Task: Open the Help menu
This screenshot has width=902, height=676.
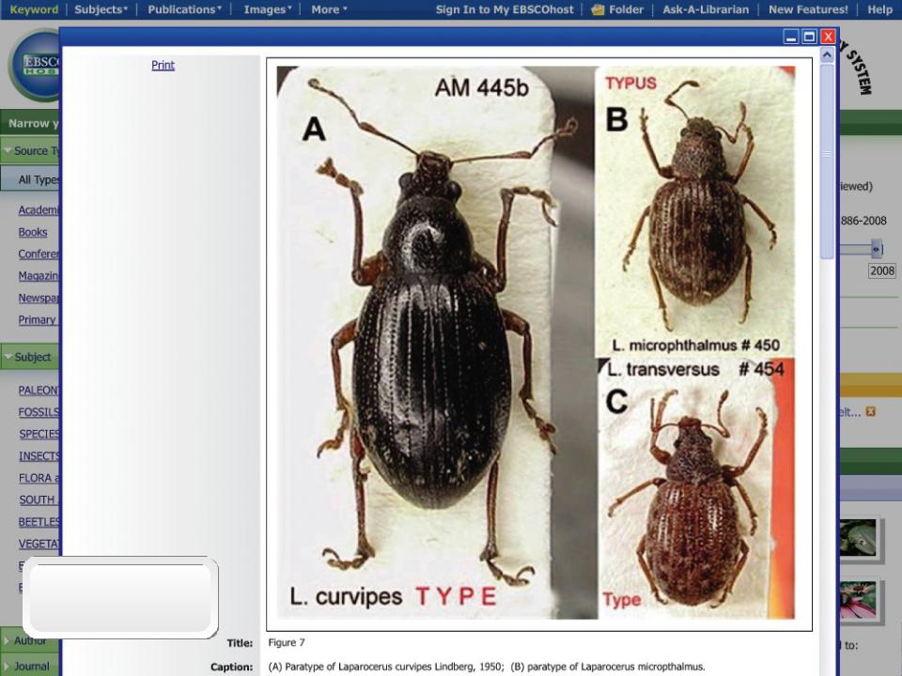Action: click(879, 9)
